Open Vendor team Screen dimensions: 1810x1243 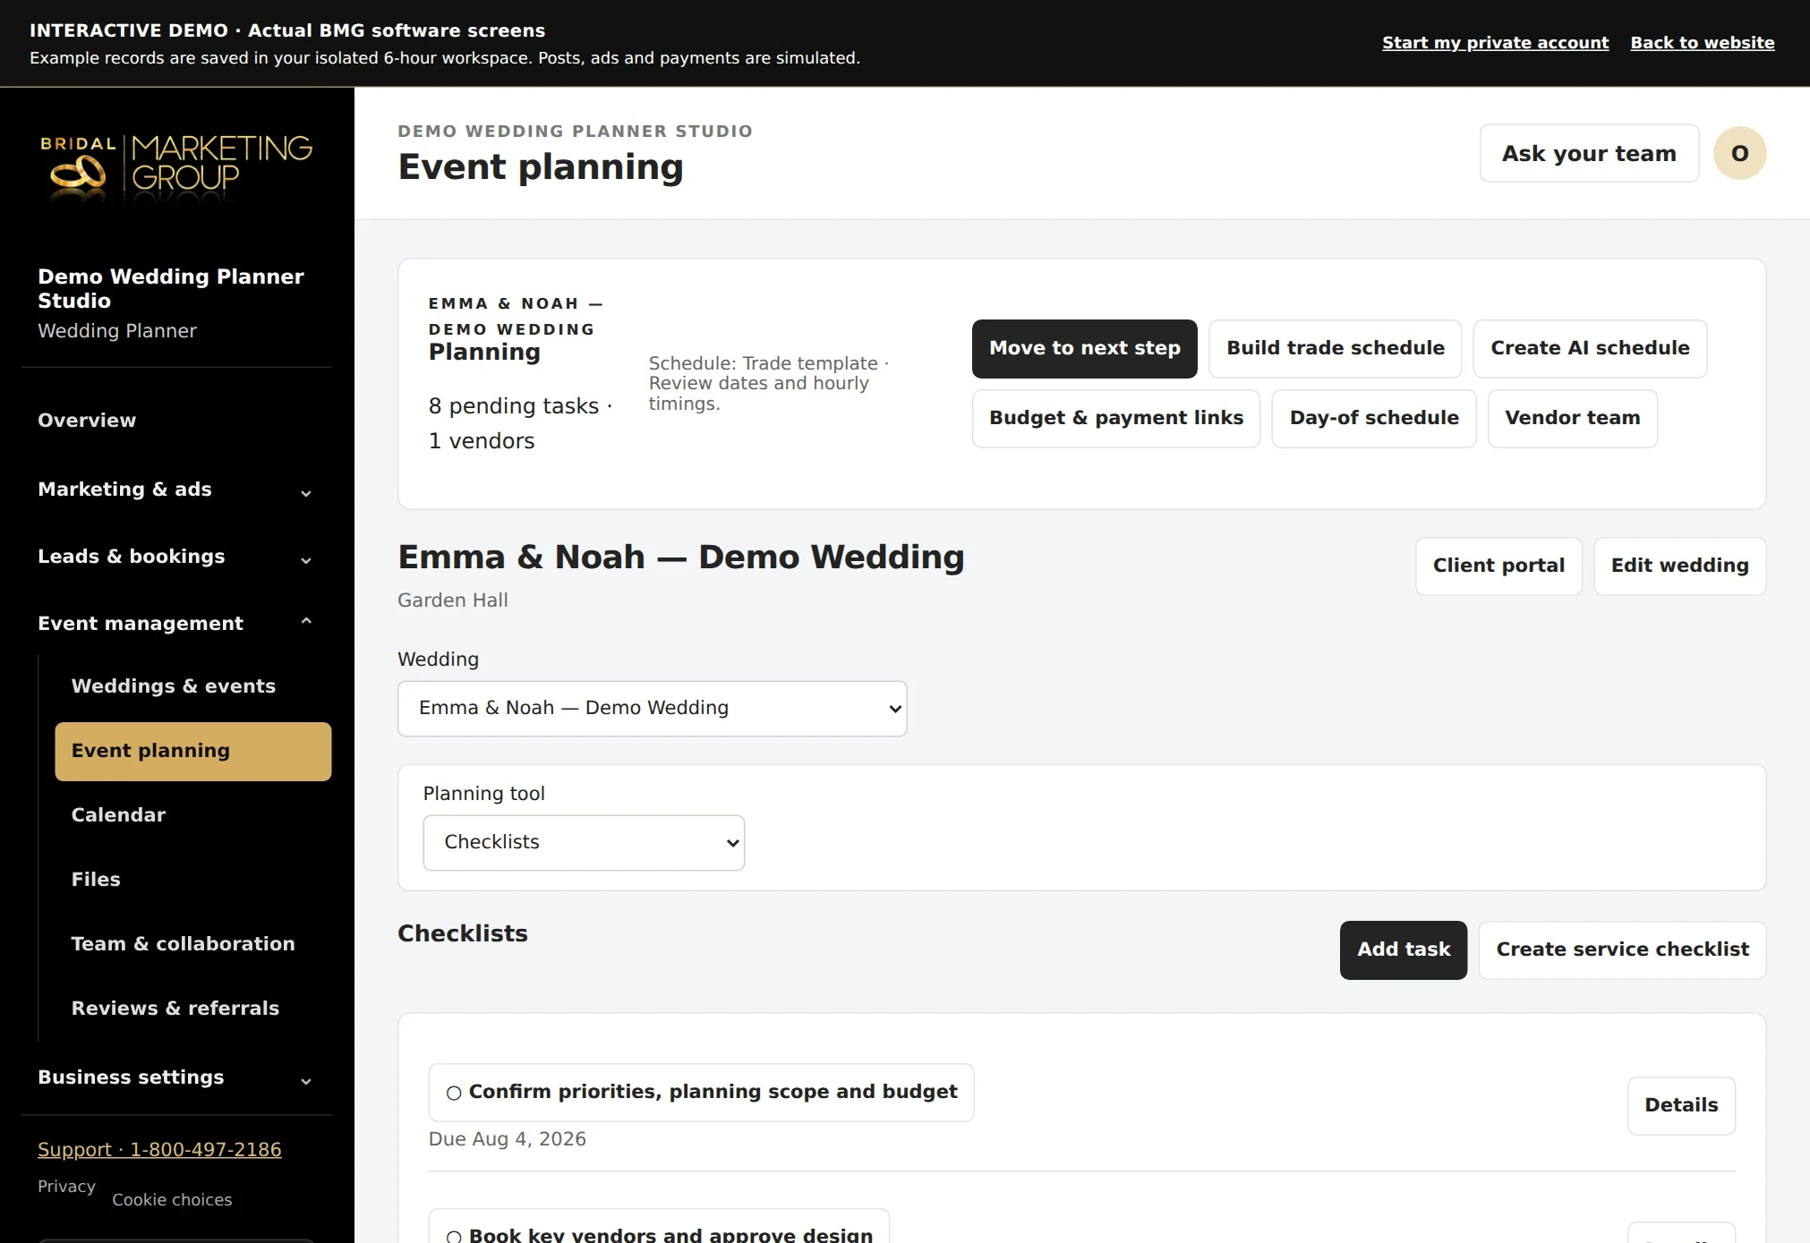1573,419
